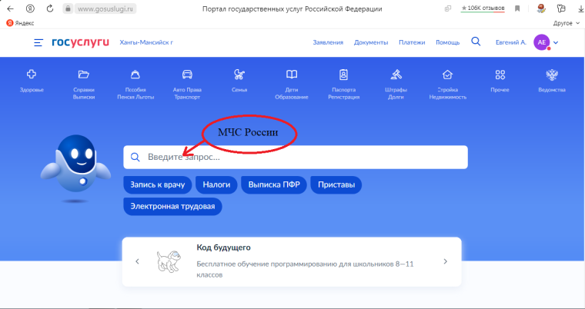The width and height of the screenshot is (585, 309).
Task: Click the tab copy icon near reviews badge
Action: (x=448, y=8)
